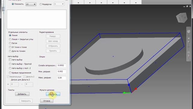Click inside the empty chain list box
This screenshot has height=109, width=193.
pyautogui.click(x=36, y=19)
